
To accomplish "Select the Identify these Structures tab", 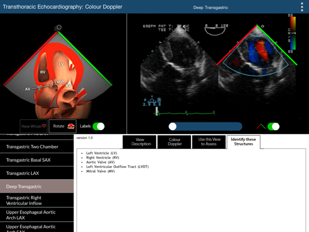I will point(244,142).
